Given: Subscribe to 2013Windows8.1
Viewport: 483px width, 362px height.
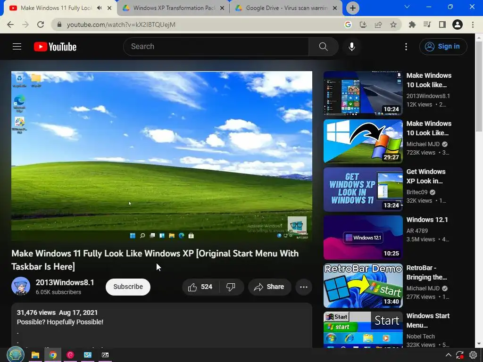Looking at the screenshot, I should 128,287.
